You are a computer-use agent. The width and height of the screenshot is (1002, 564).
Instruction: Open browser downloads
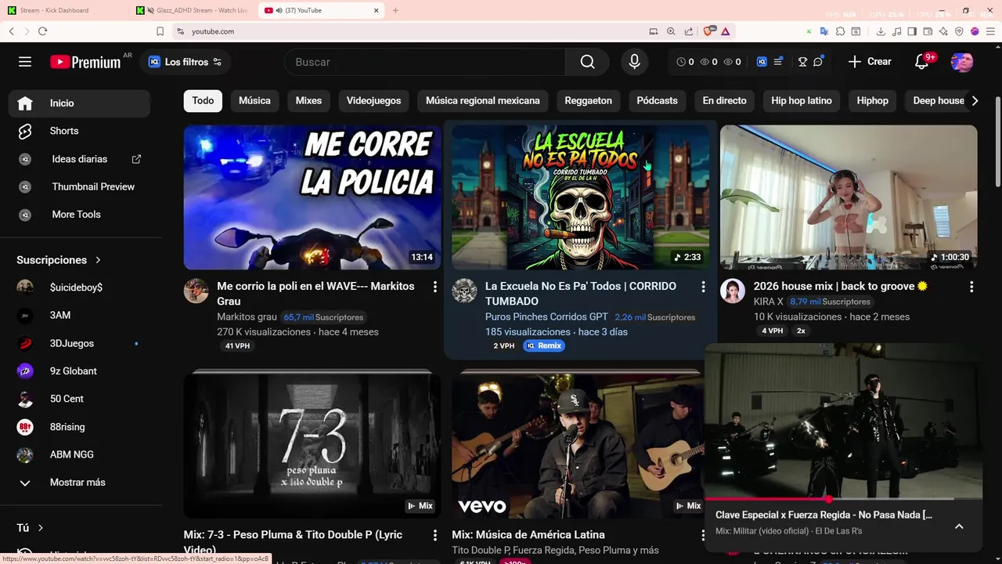click(881, 31)
